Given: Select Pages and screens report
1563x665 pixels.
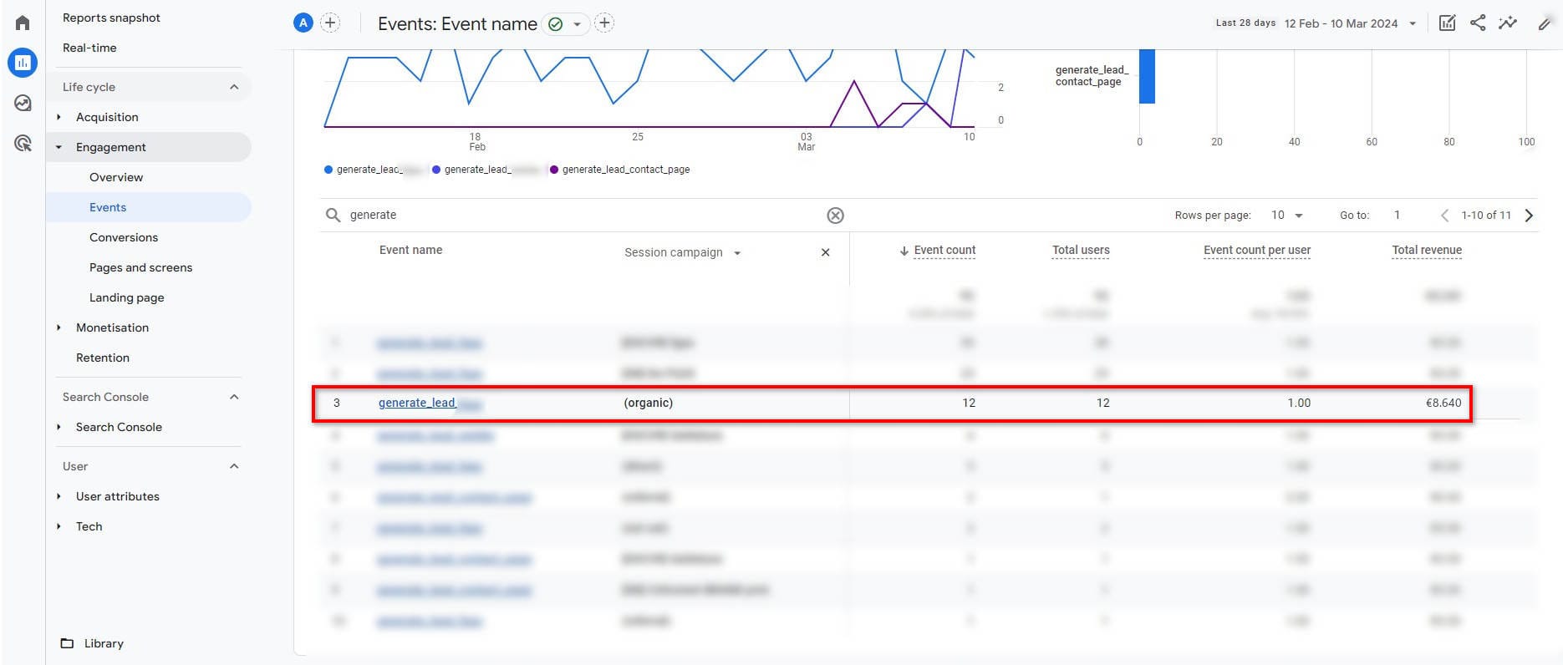Looking at the screenshot, I should (x=140, y=267).
